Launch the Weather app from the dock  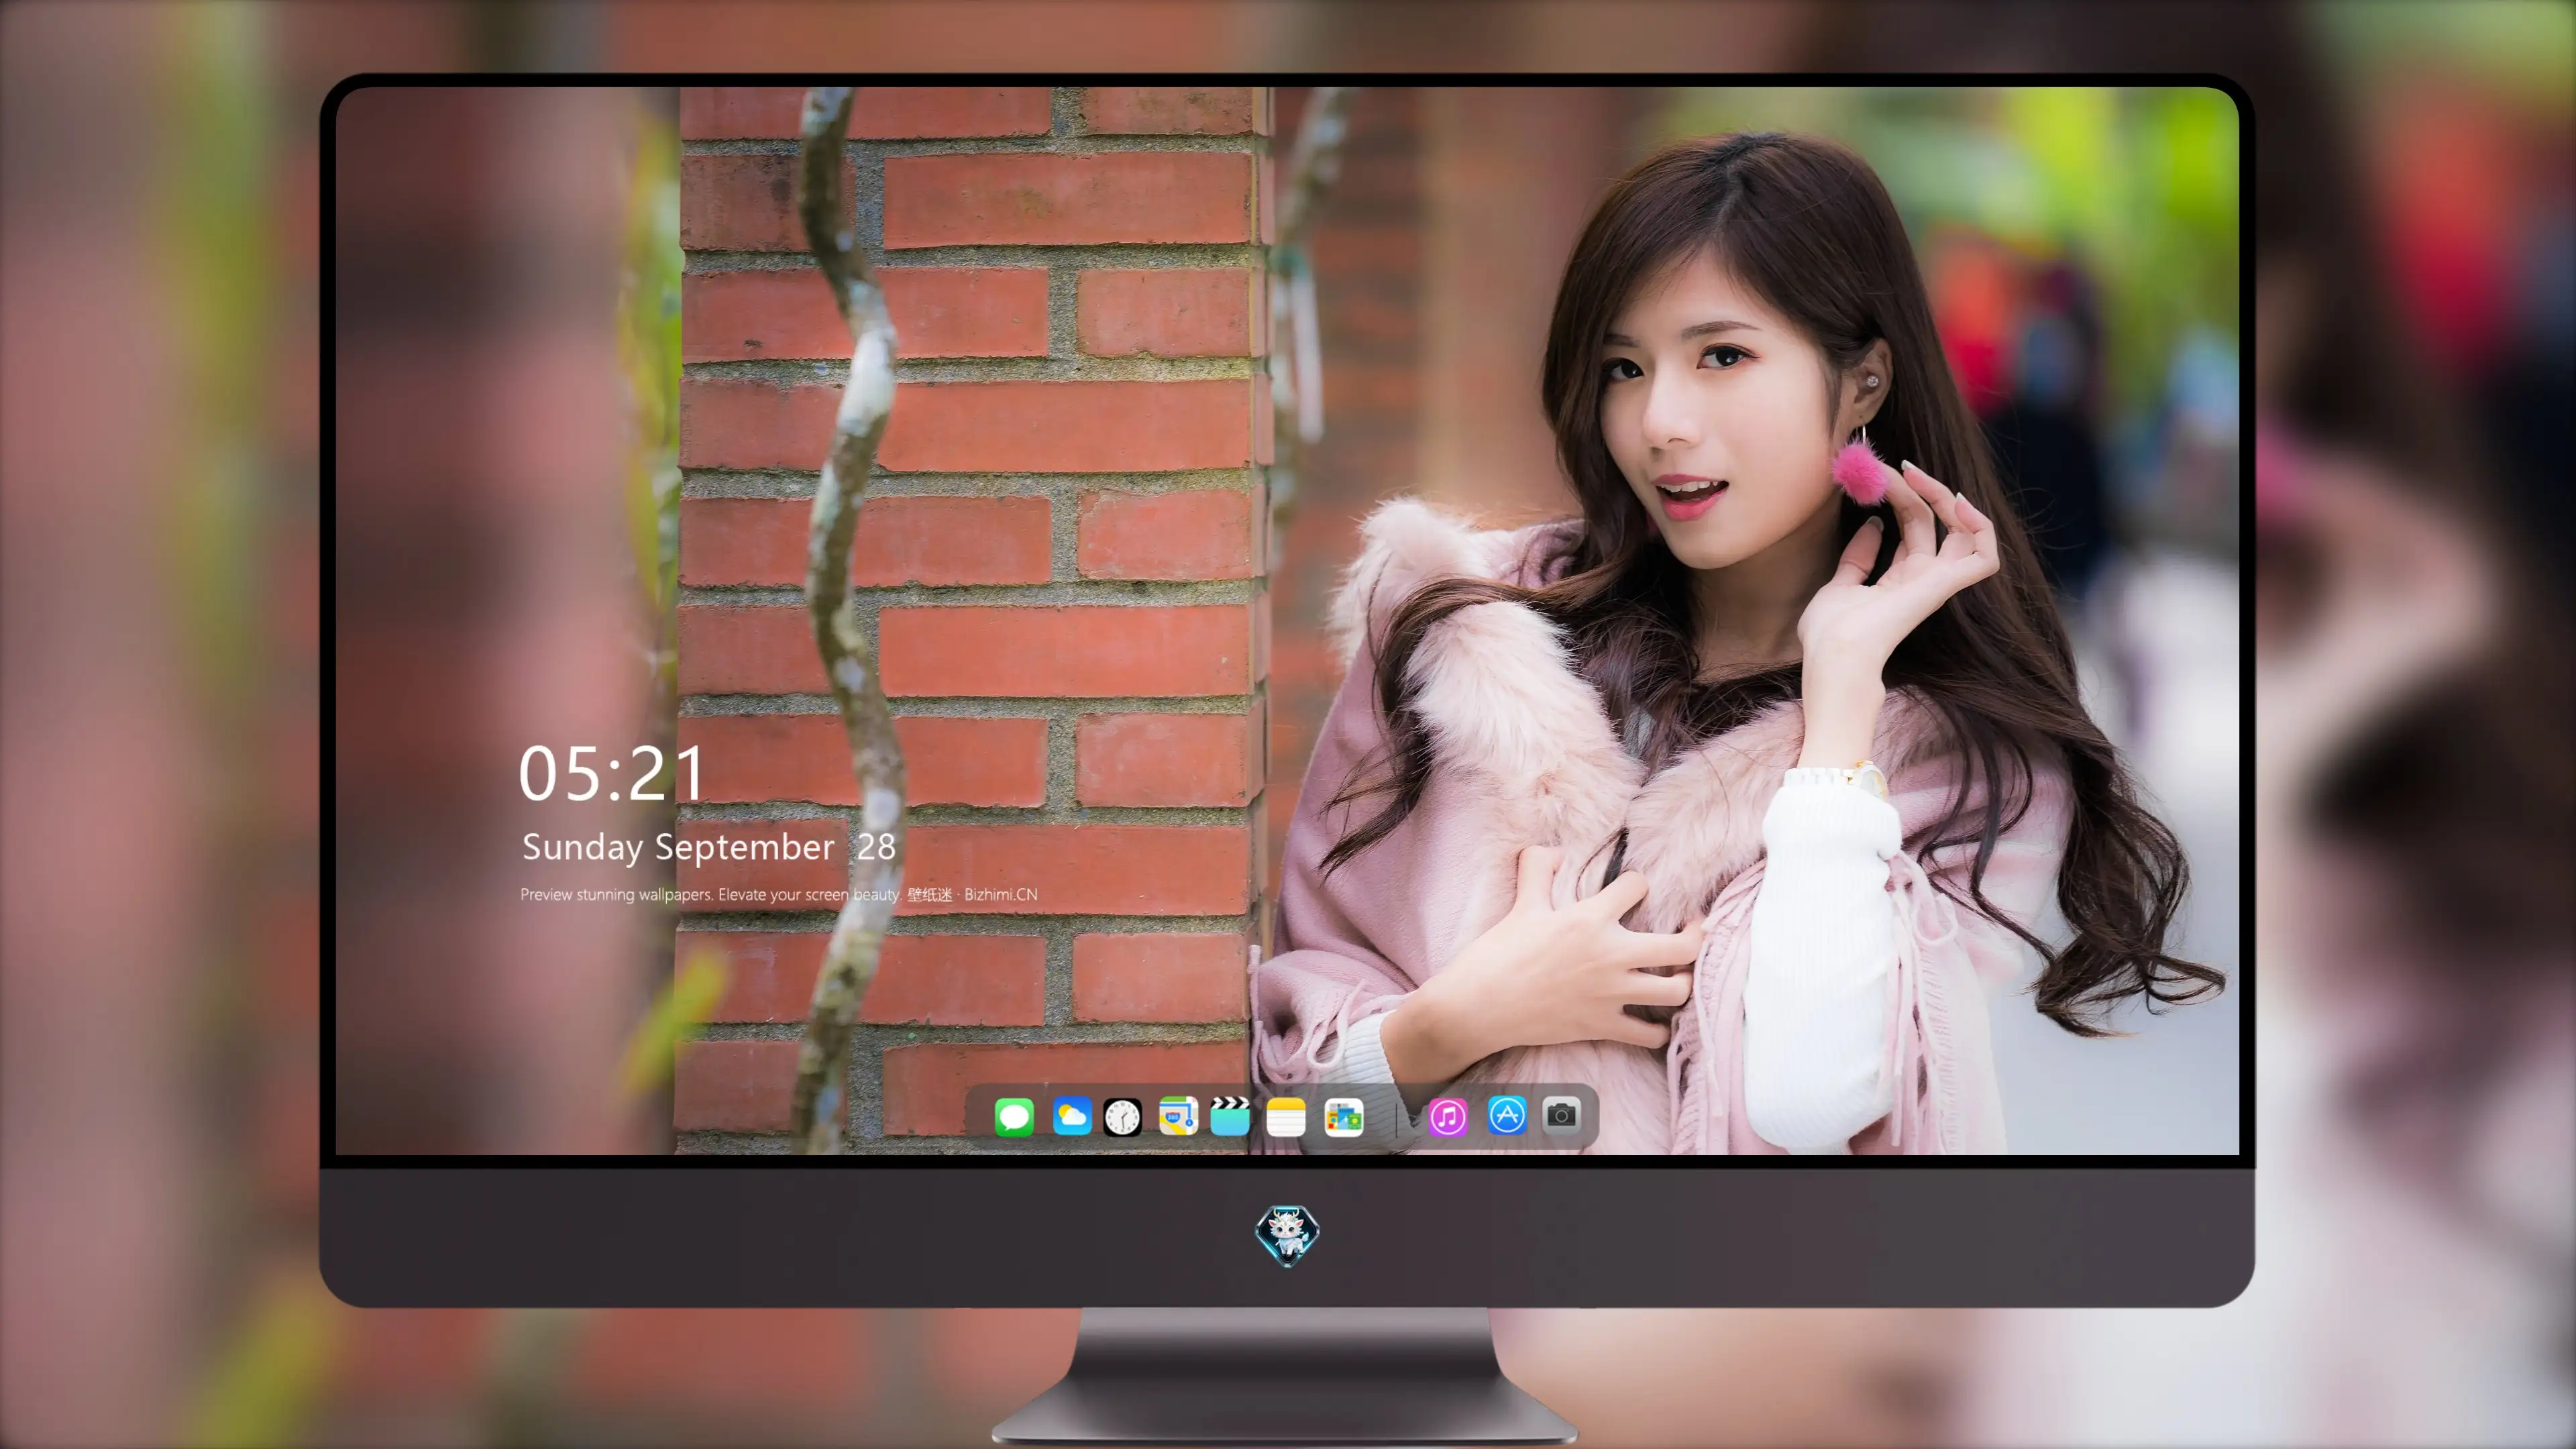(1072, 1116)
